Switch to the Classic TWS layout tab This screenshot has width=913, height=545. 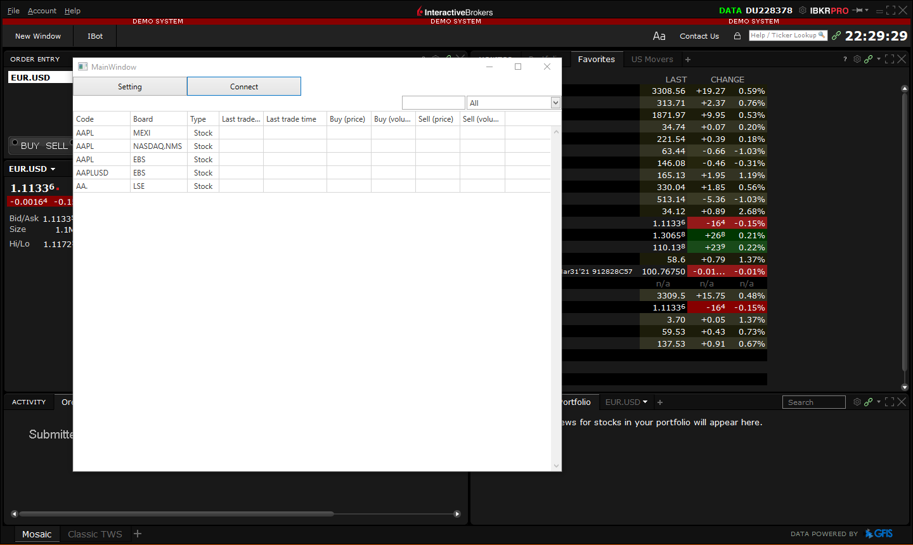(x=95, y=534)
